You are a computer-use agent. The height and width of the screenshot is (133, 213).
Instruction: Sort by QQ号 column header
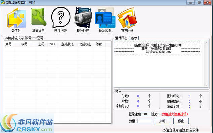click(25, 44)
